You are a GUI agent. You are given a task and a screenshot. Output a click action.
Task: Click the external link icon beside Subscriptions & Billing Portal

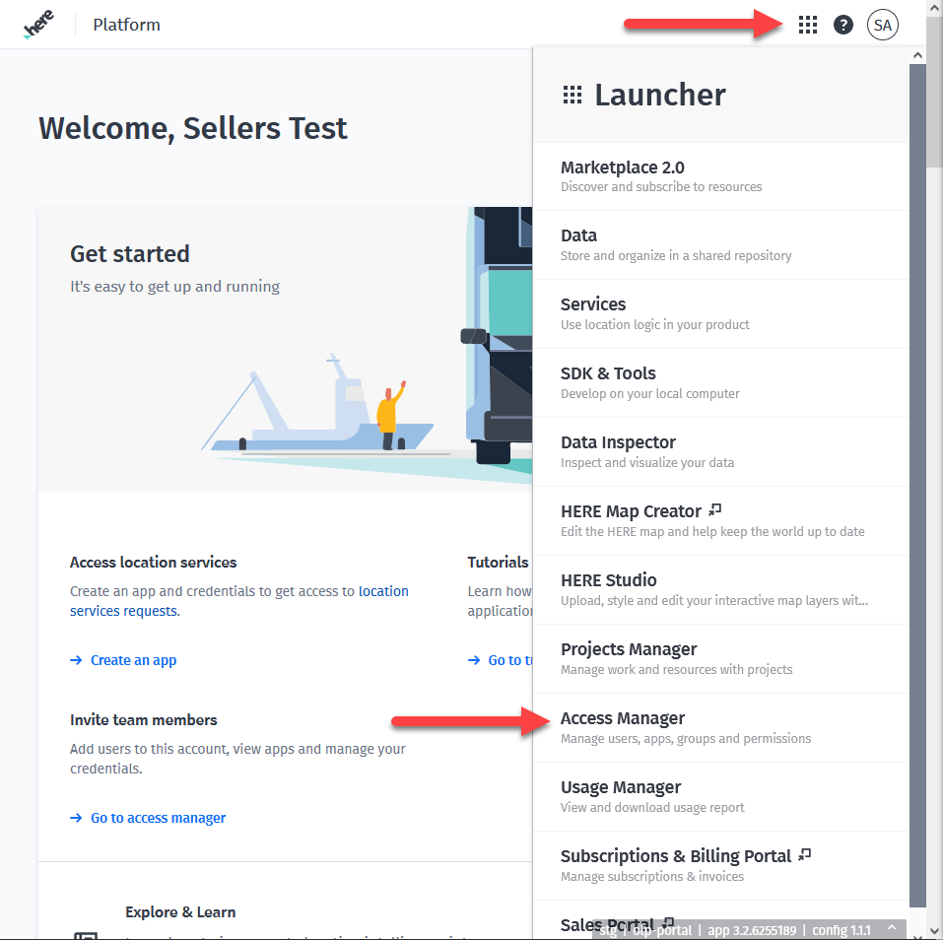click(805, 854)
